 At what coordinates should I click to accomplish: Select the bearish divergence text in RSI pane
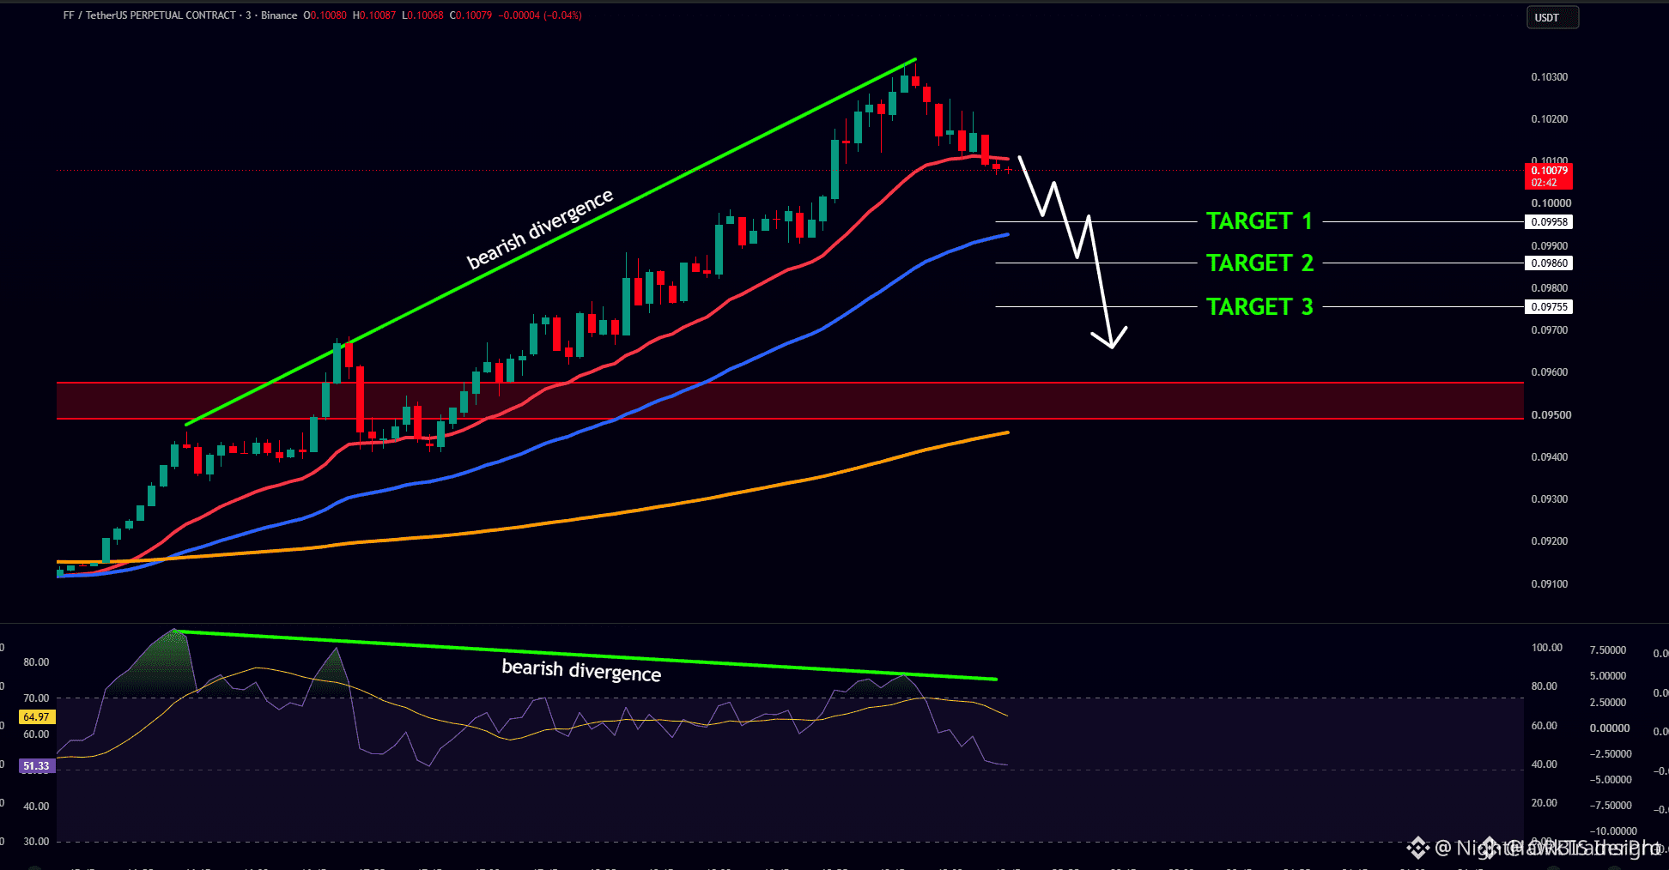pyautogui.click(x=581, y=669)
